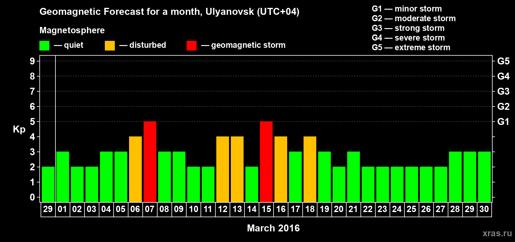Image resolution: width=515 pixels, height=242 pixels.
Task: Click Kp axis value 5
Action: [x=32, y=122]
